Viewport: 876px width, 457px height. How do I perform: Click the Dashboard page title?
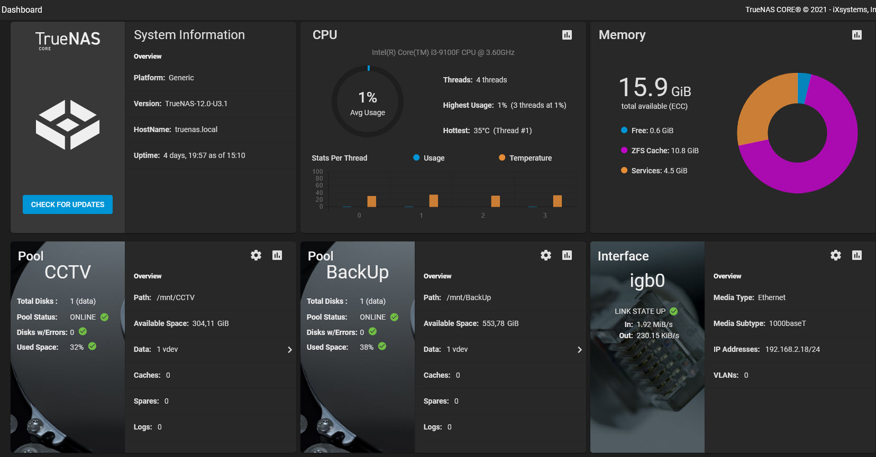[x=22, y=10]
